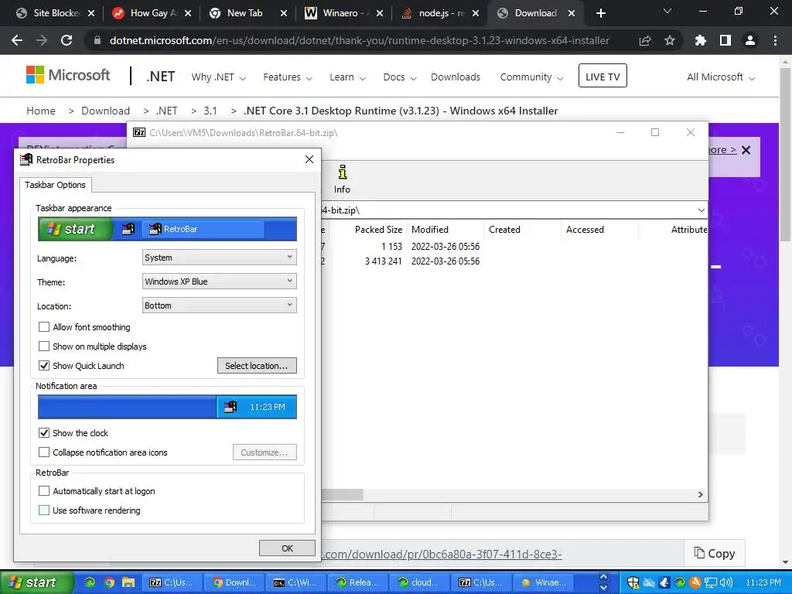The image size is (792, 594).
Task: Click the 3.1 breadcrumb link
Action: (x=210, y=111)
